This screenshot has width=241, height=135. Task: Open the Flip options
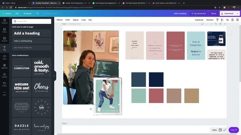pos(90,20)
